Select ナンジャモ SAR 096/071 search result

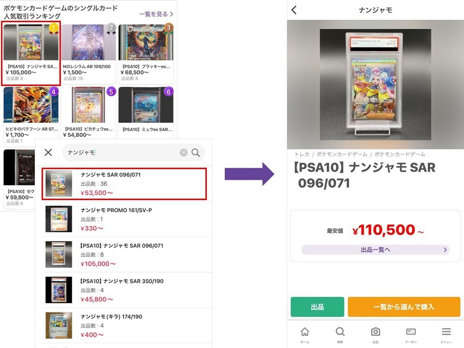click(x=124, y=183)
